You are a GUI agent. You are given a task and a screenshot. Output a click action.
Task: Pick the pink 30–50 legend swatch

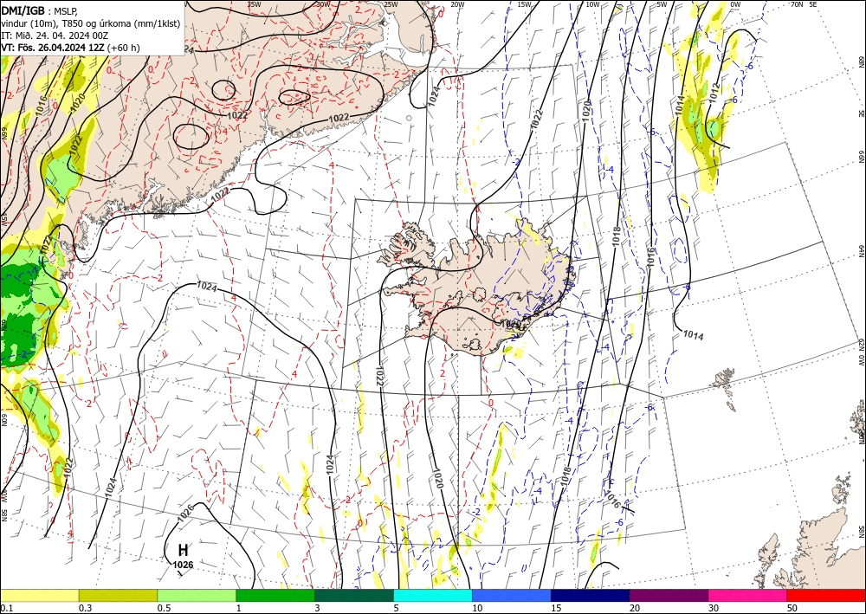coord(748,595)
